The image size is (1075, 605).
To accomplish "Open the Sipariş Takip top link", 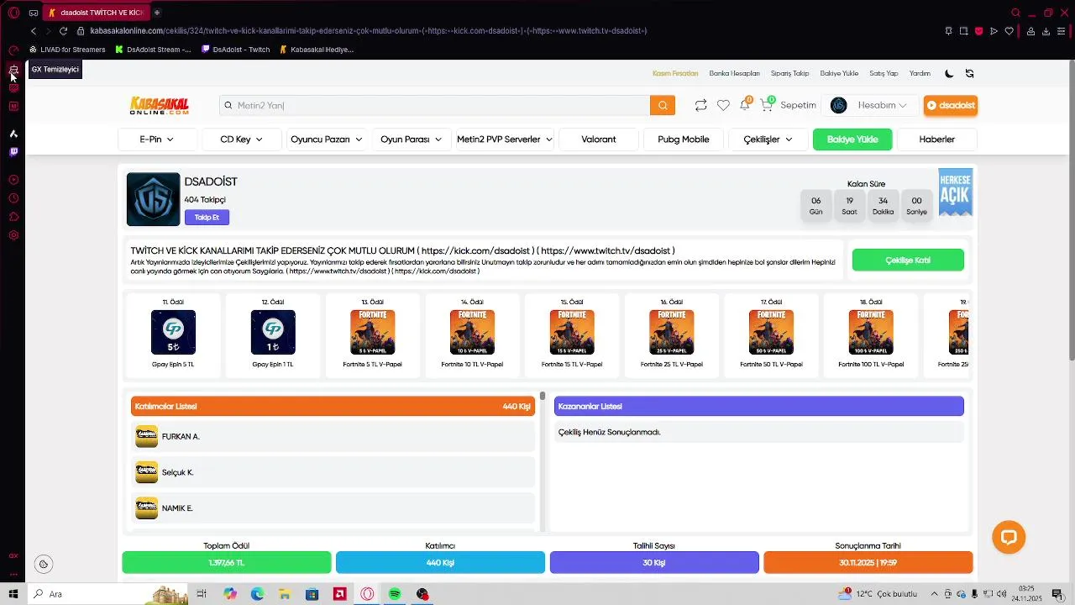I will click(789, 74).
